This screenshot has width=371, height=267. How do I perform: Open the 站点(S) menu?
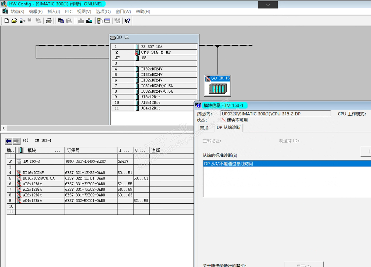pos(17,12)
